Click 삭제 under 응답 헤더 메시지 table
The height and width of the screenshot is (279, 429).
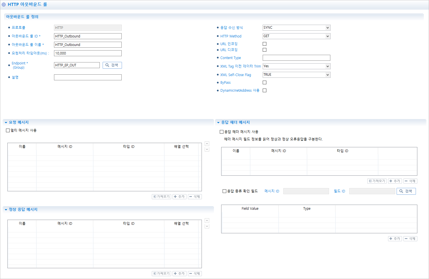(x=410, y=181)
